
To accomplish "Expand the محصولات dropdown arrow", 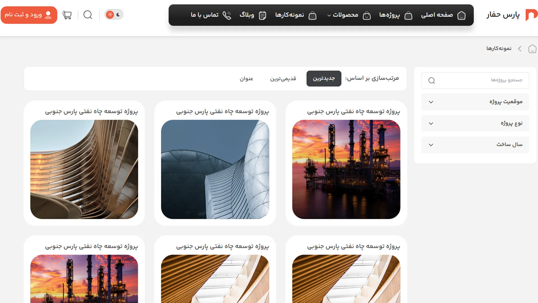I will pos(329,15).
